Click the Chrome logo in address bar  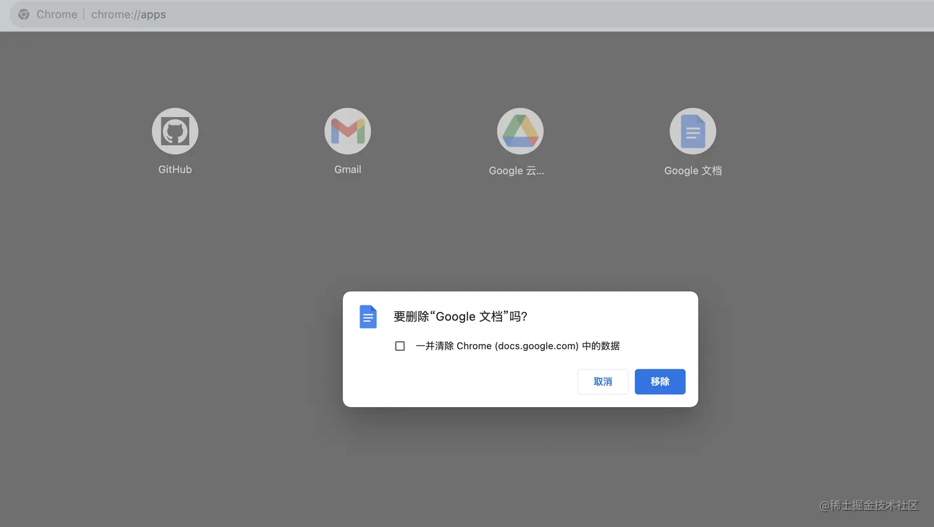tap(24, 14)
